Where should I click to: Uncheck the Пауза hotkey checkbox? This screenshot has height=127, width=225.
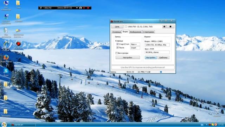(117, 48)
